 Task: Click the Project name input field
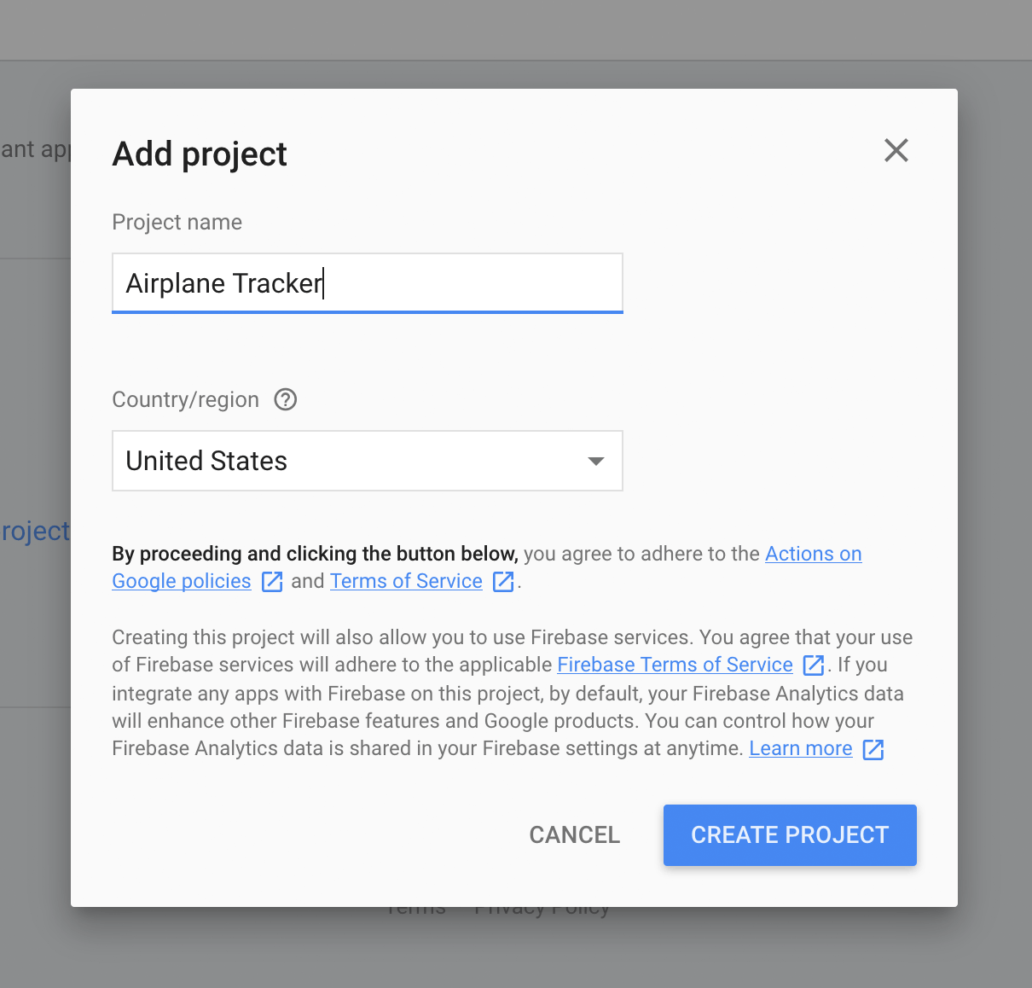tap(368, 283)
